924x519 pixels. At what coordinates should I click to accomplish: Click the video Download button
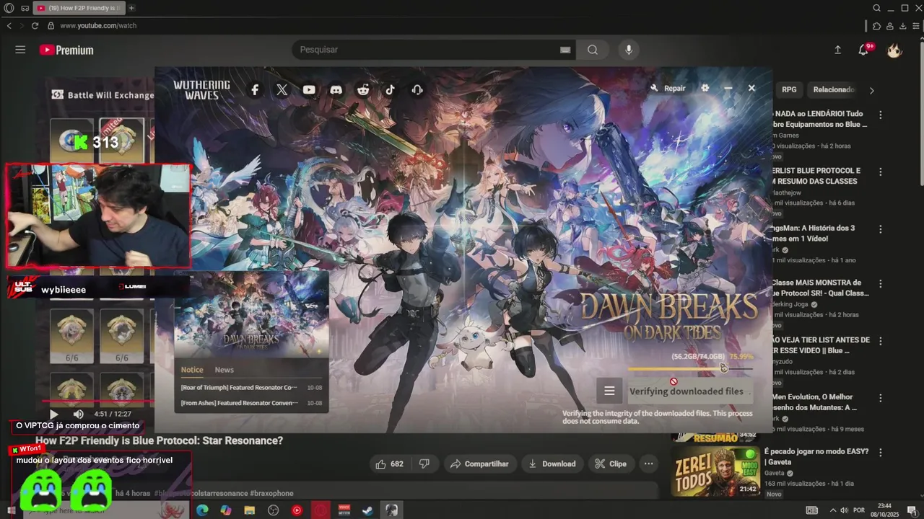coord(552,463)
